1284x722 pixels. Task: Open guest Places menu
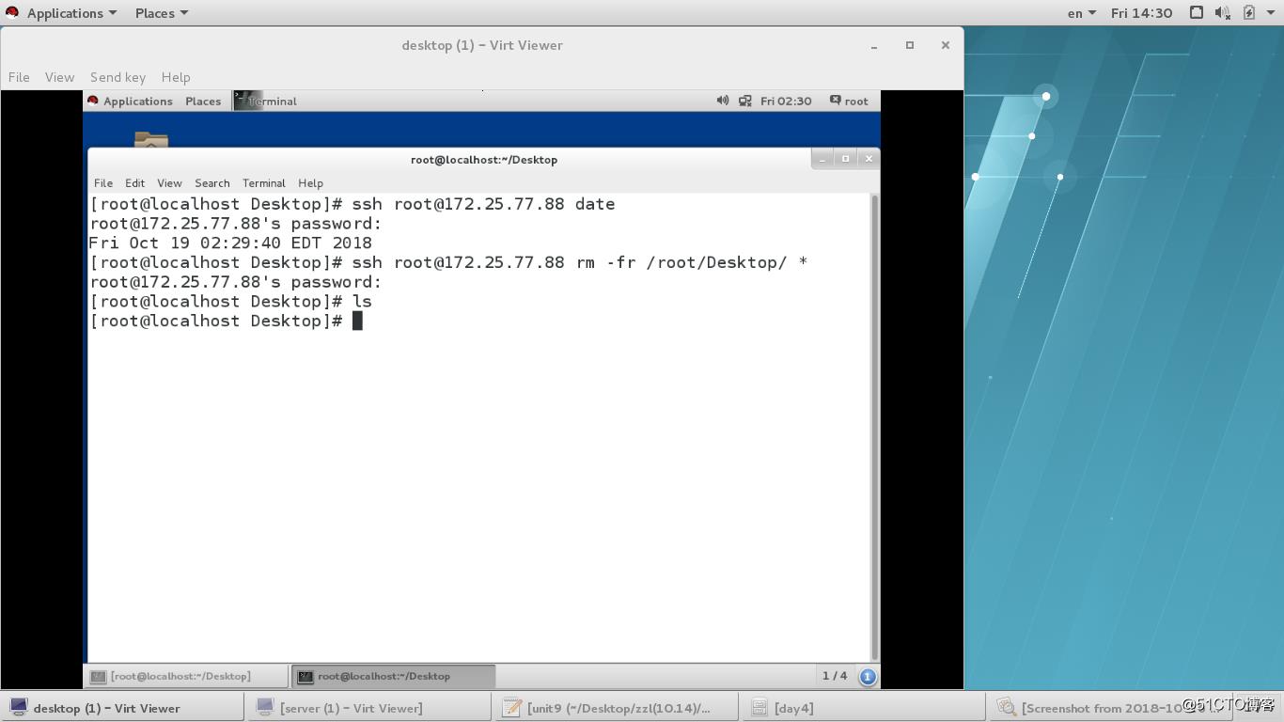coord(203,101)
